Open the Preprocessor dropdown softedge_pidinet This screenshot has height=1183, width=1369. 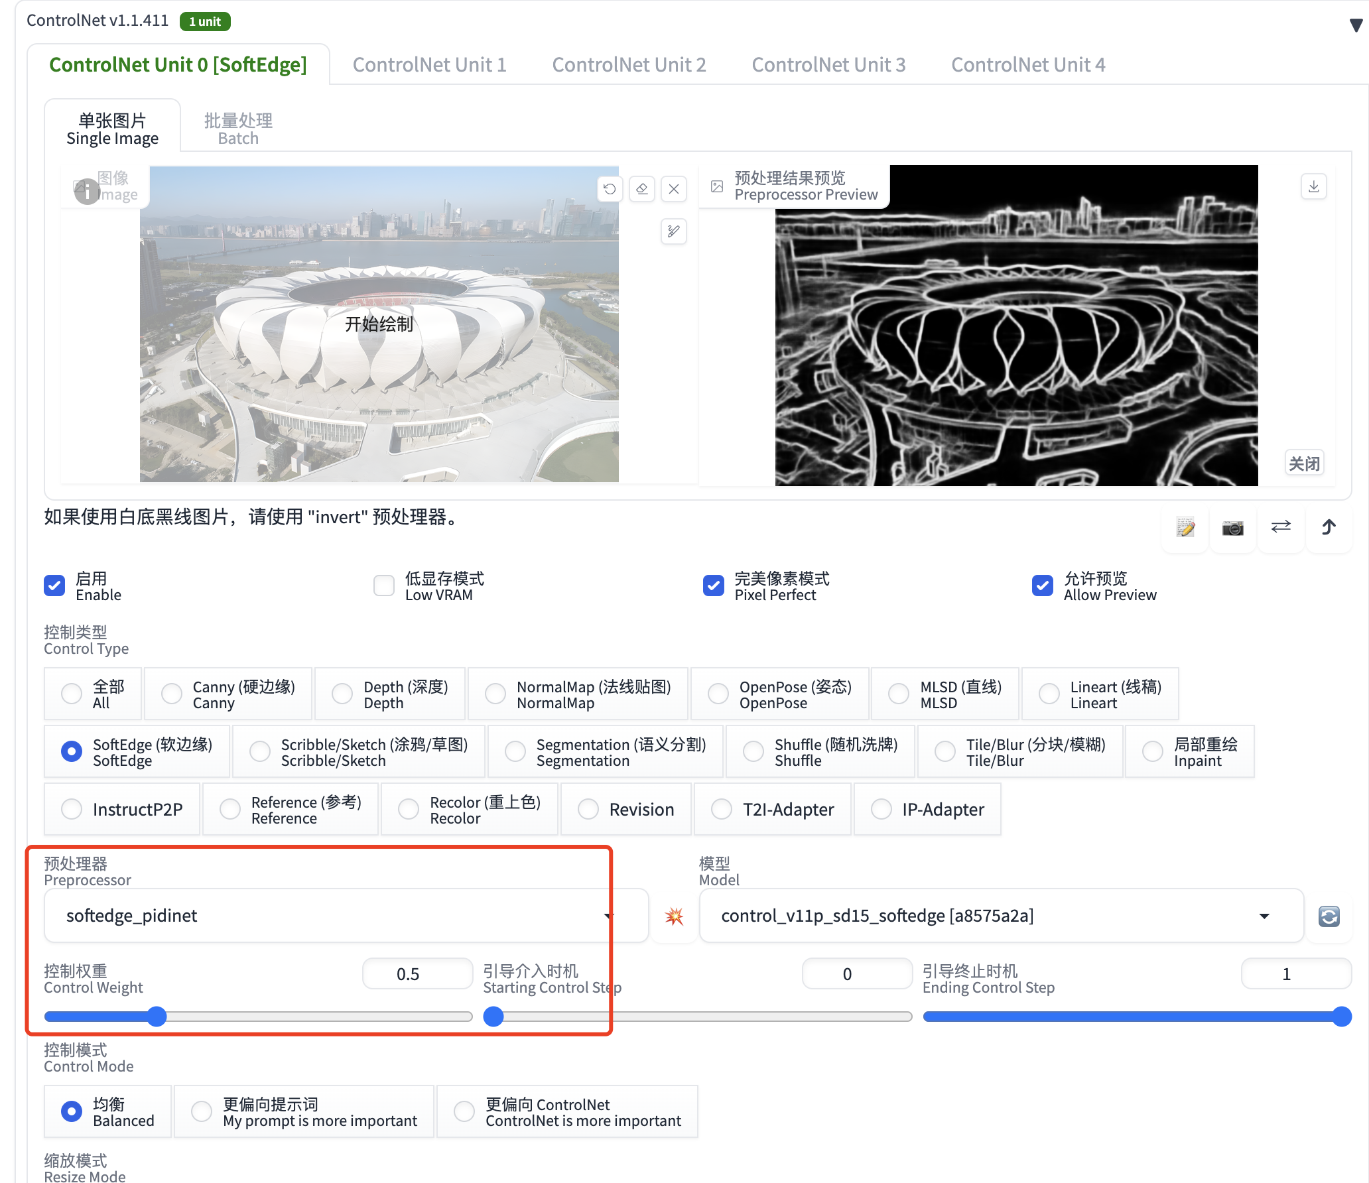346,916
